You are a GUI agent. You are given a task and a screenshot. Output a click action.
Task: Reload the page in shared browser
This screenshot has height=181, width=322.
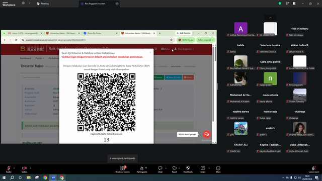click(16, 40)
